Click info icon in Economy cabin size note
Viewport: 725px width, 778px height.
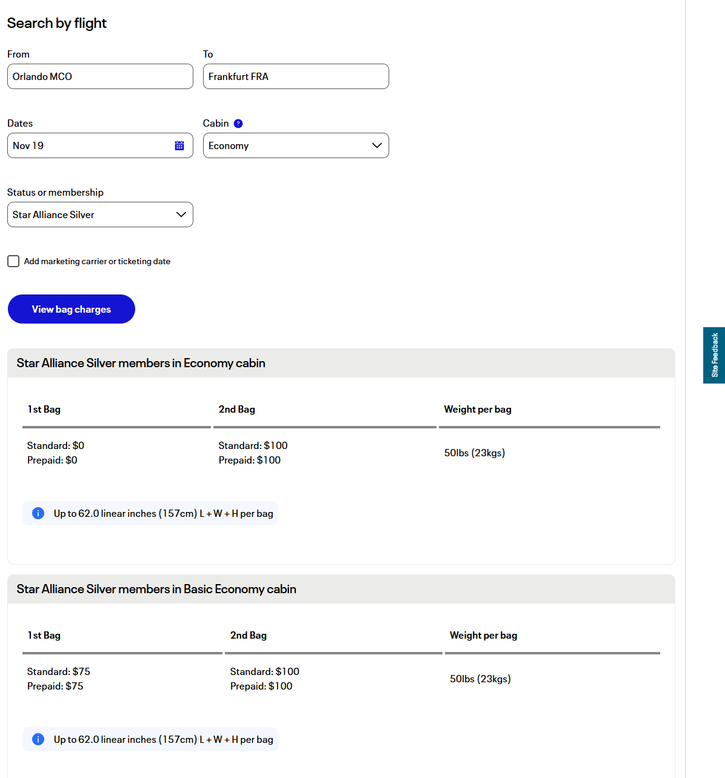[38, 513]
